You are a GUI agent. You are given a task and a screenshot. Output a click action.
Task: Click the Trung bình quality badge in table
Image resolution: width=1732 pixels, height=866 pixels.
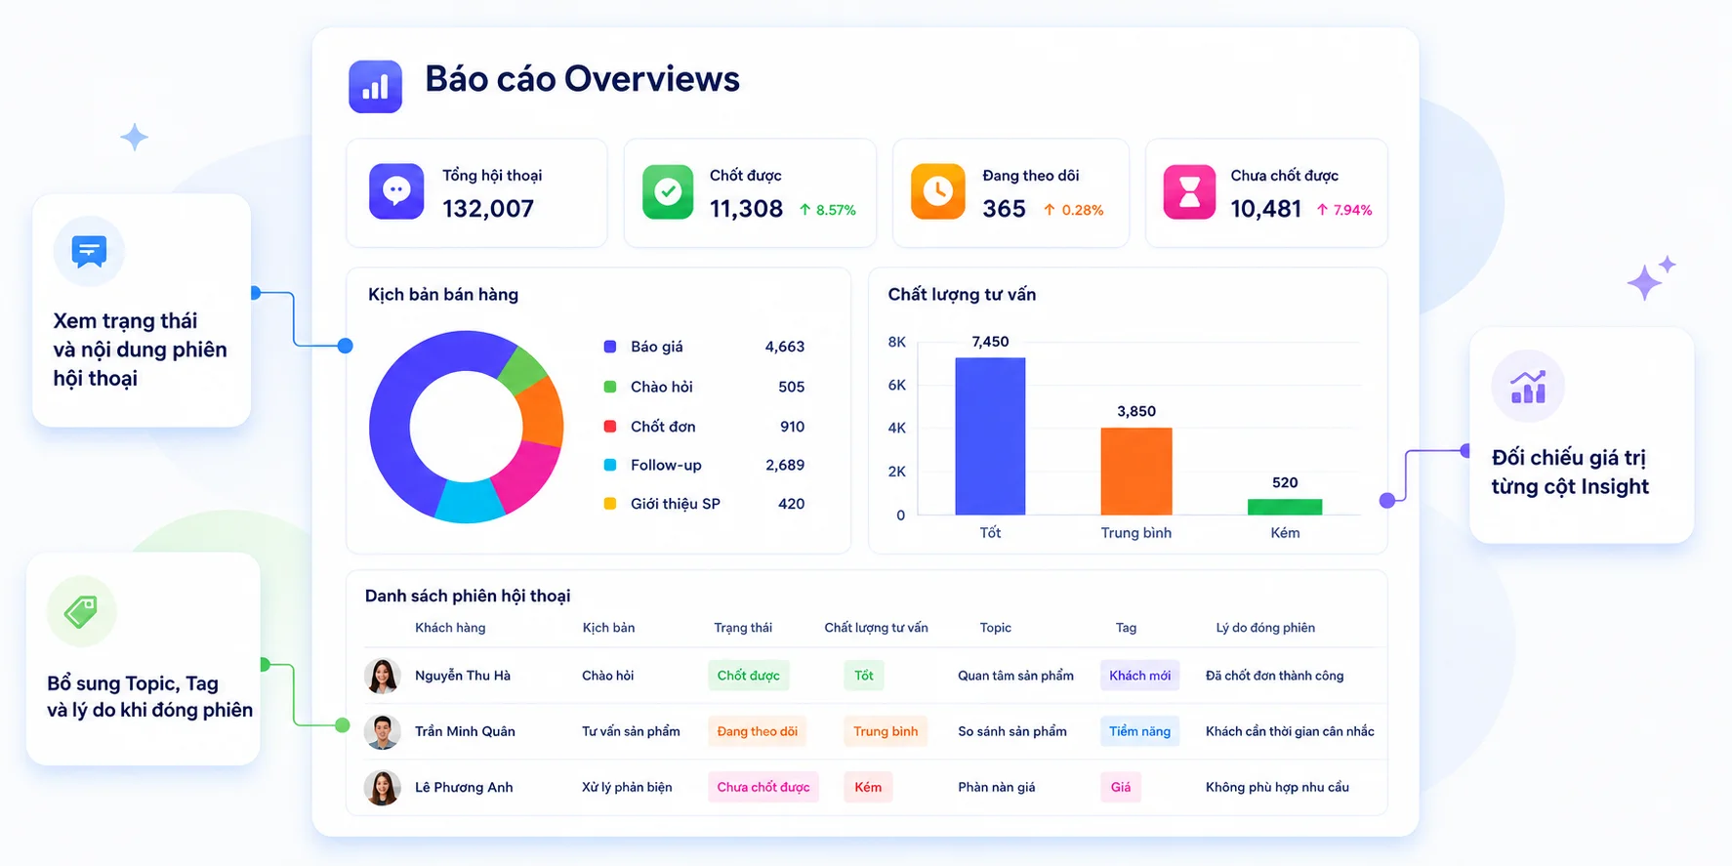click(x=886, y=731)
